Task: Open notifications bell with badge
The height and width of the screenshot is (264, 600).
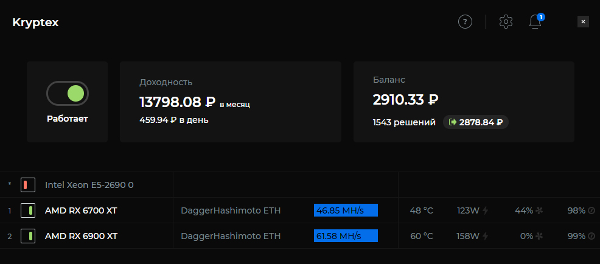Action: pos(536,21)
